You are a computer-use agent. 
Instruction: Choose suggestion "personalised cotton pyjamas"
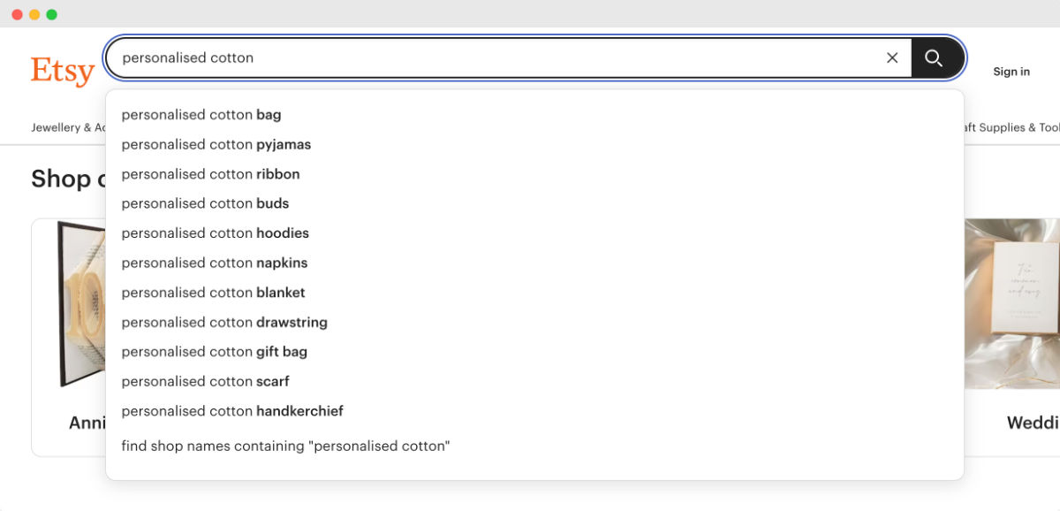click(x=216, y=144)
